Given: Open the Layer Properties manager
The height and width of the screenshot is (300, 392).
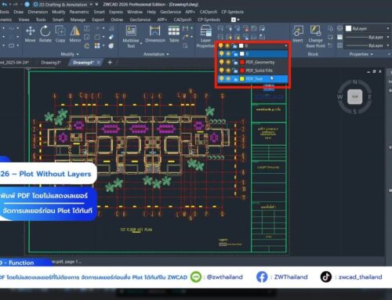Looking at the screenshot, I should click(205, 37).
